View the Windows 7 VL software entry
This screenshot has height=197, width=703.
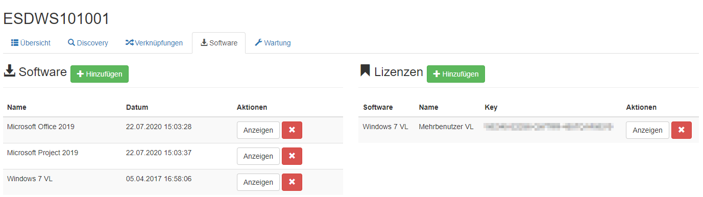pyautogui.click(x=258, y=182)
